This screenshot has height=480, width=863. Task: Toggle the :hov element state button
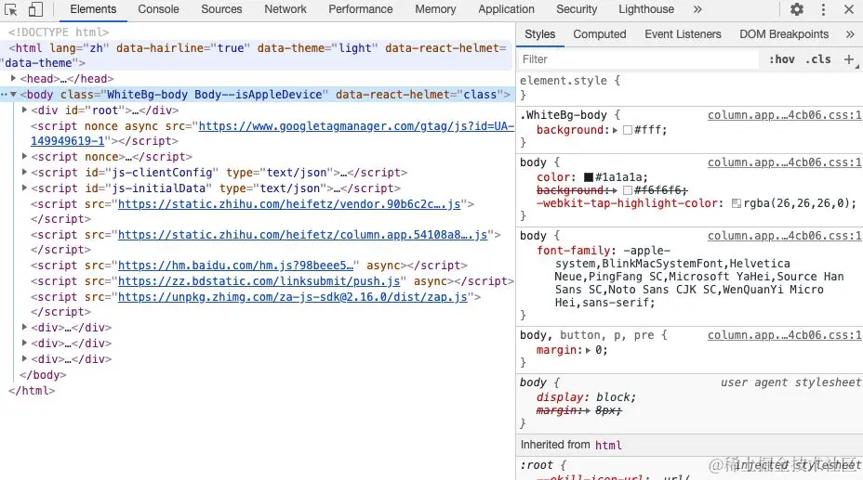click(x=781, y=59)
